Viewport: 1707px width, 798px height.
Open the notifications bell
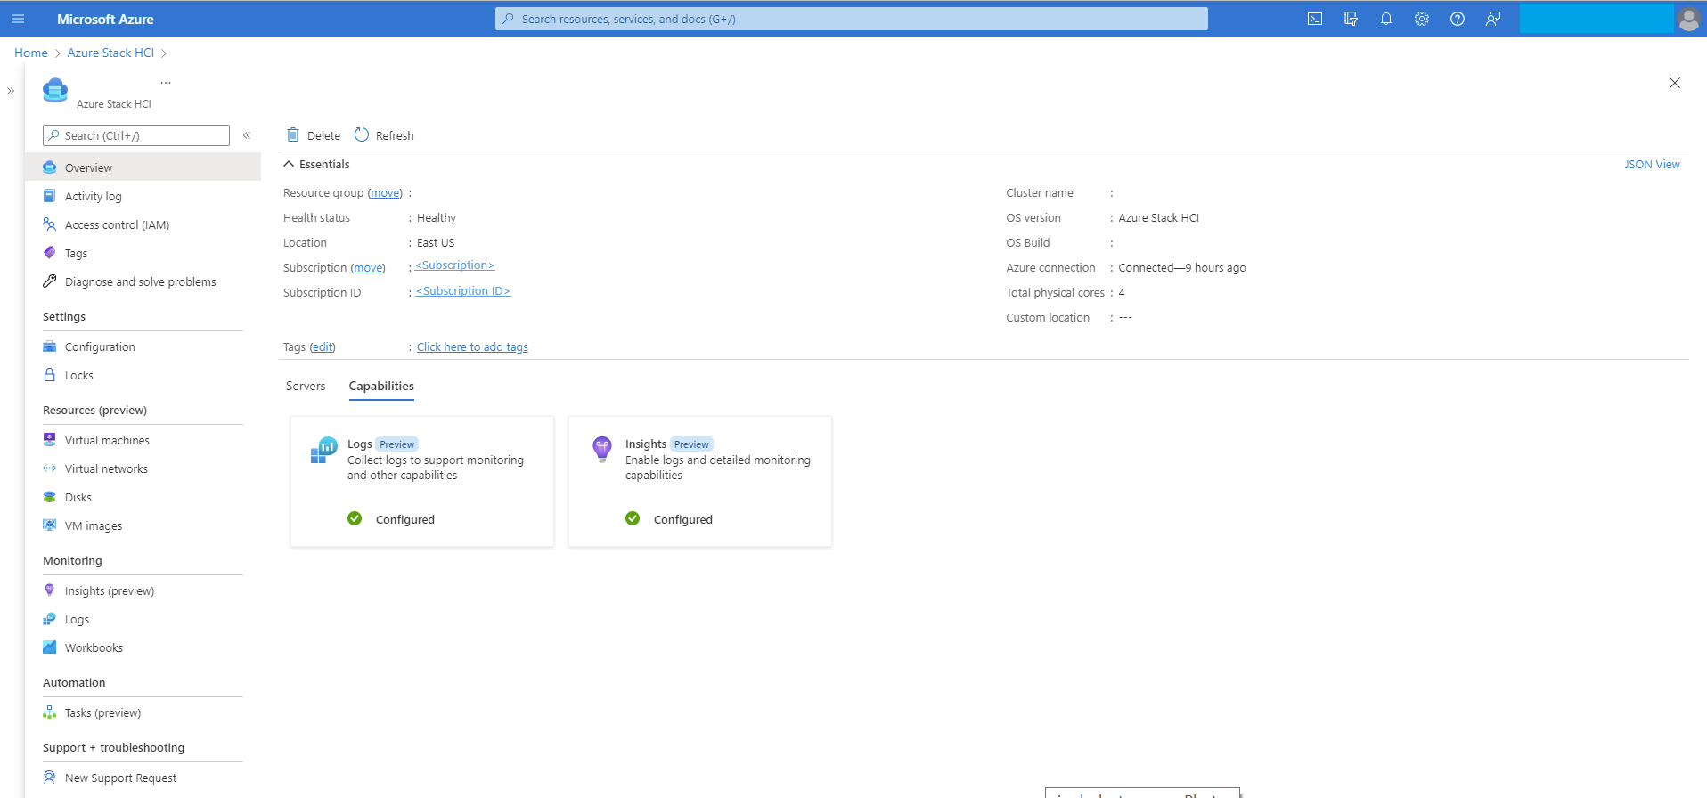(1385, 19)
